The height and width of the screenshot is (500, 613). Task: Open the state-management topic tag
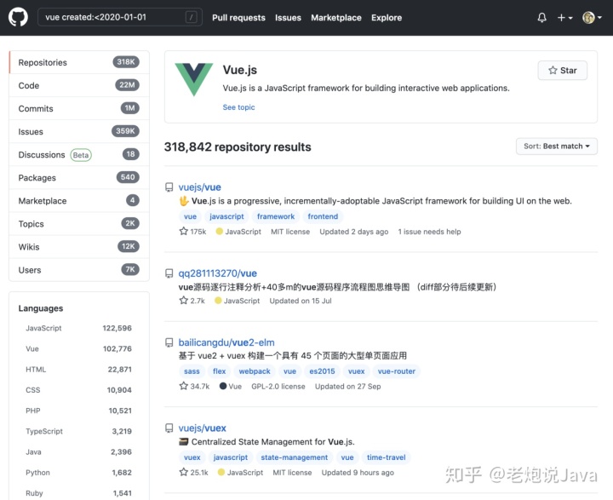pyautogui.click(x=294, y=457)
